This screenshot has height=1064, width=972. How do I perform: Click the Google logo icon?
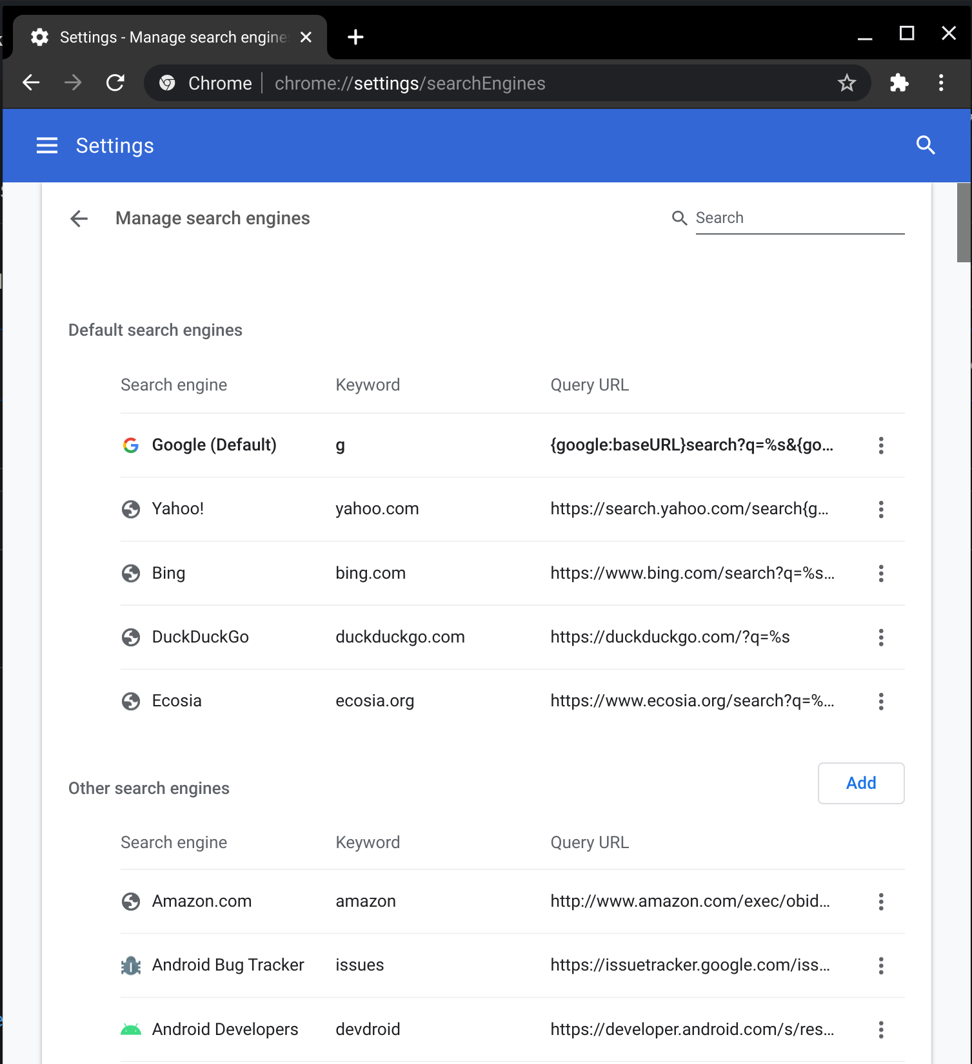pos(131,445)
